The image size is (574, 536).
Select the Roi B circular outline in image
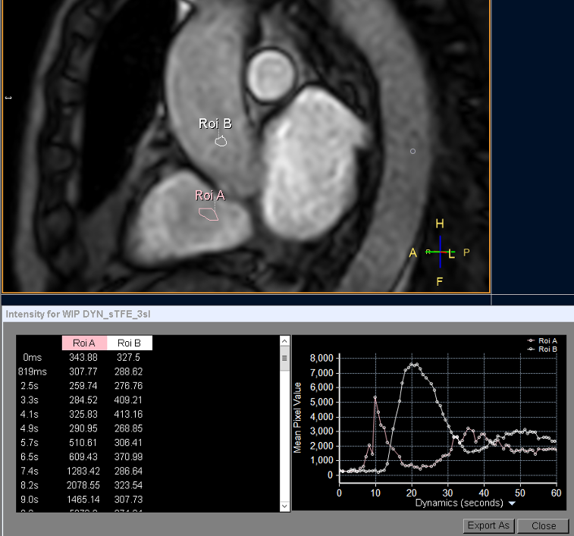tap(221, 141)
